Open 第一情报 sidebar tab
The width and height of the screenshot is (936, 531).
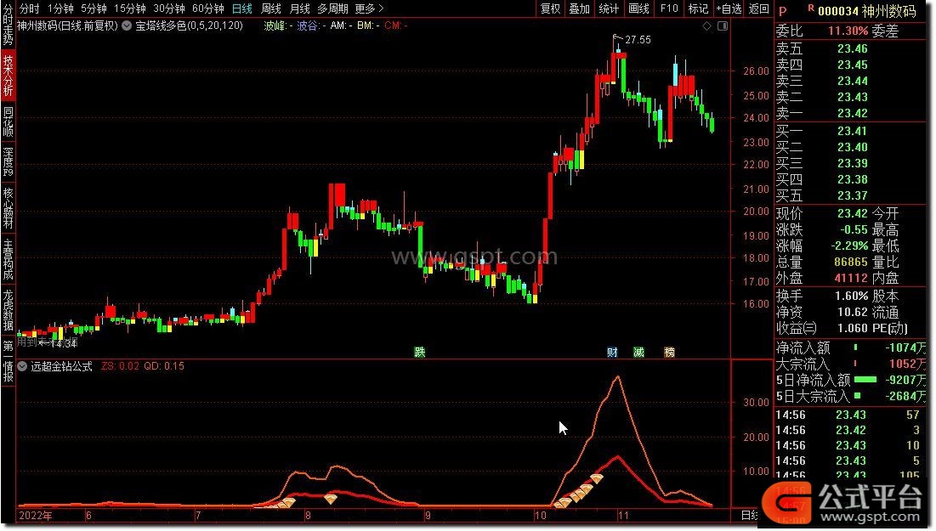[x=8, y=361]
